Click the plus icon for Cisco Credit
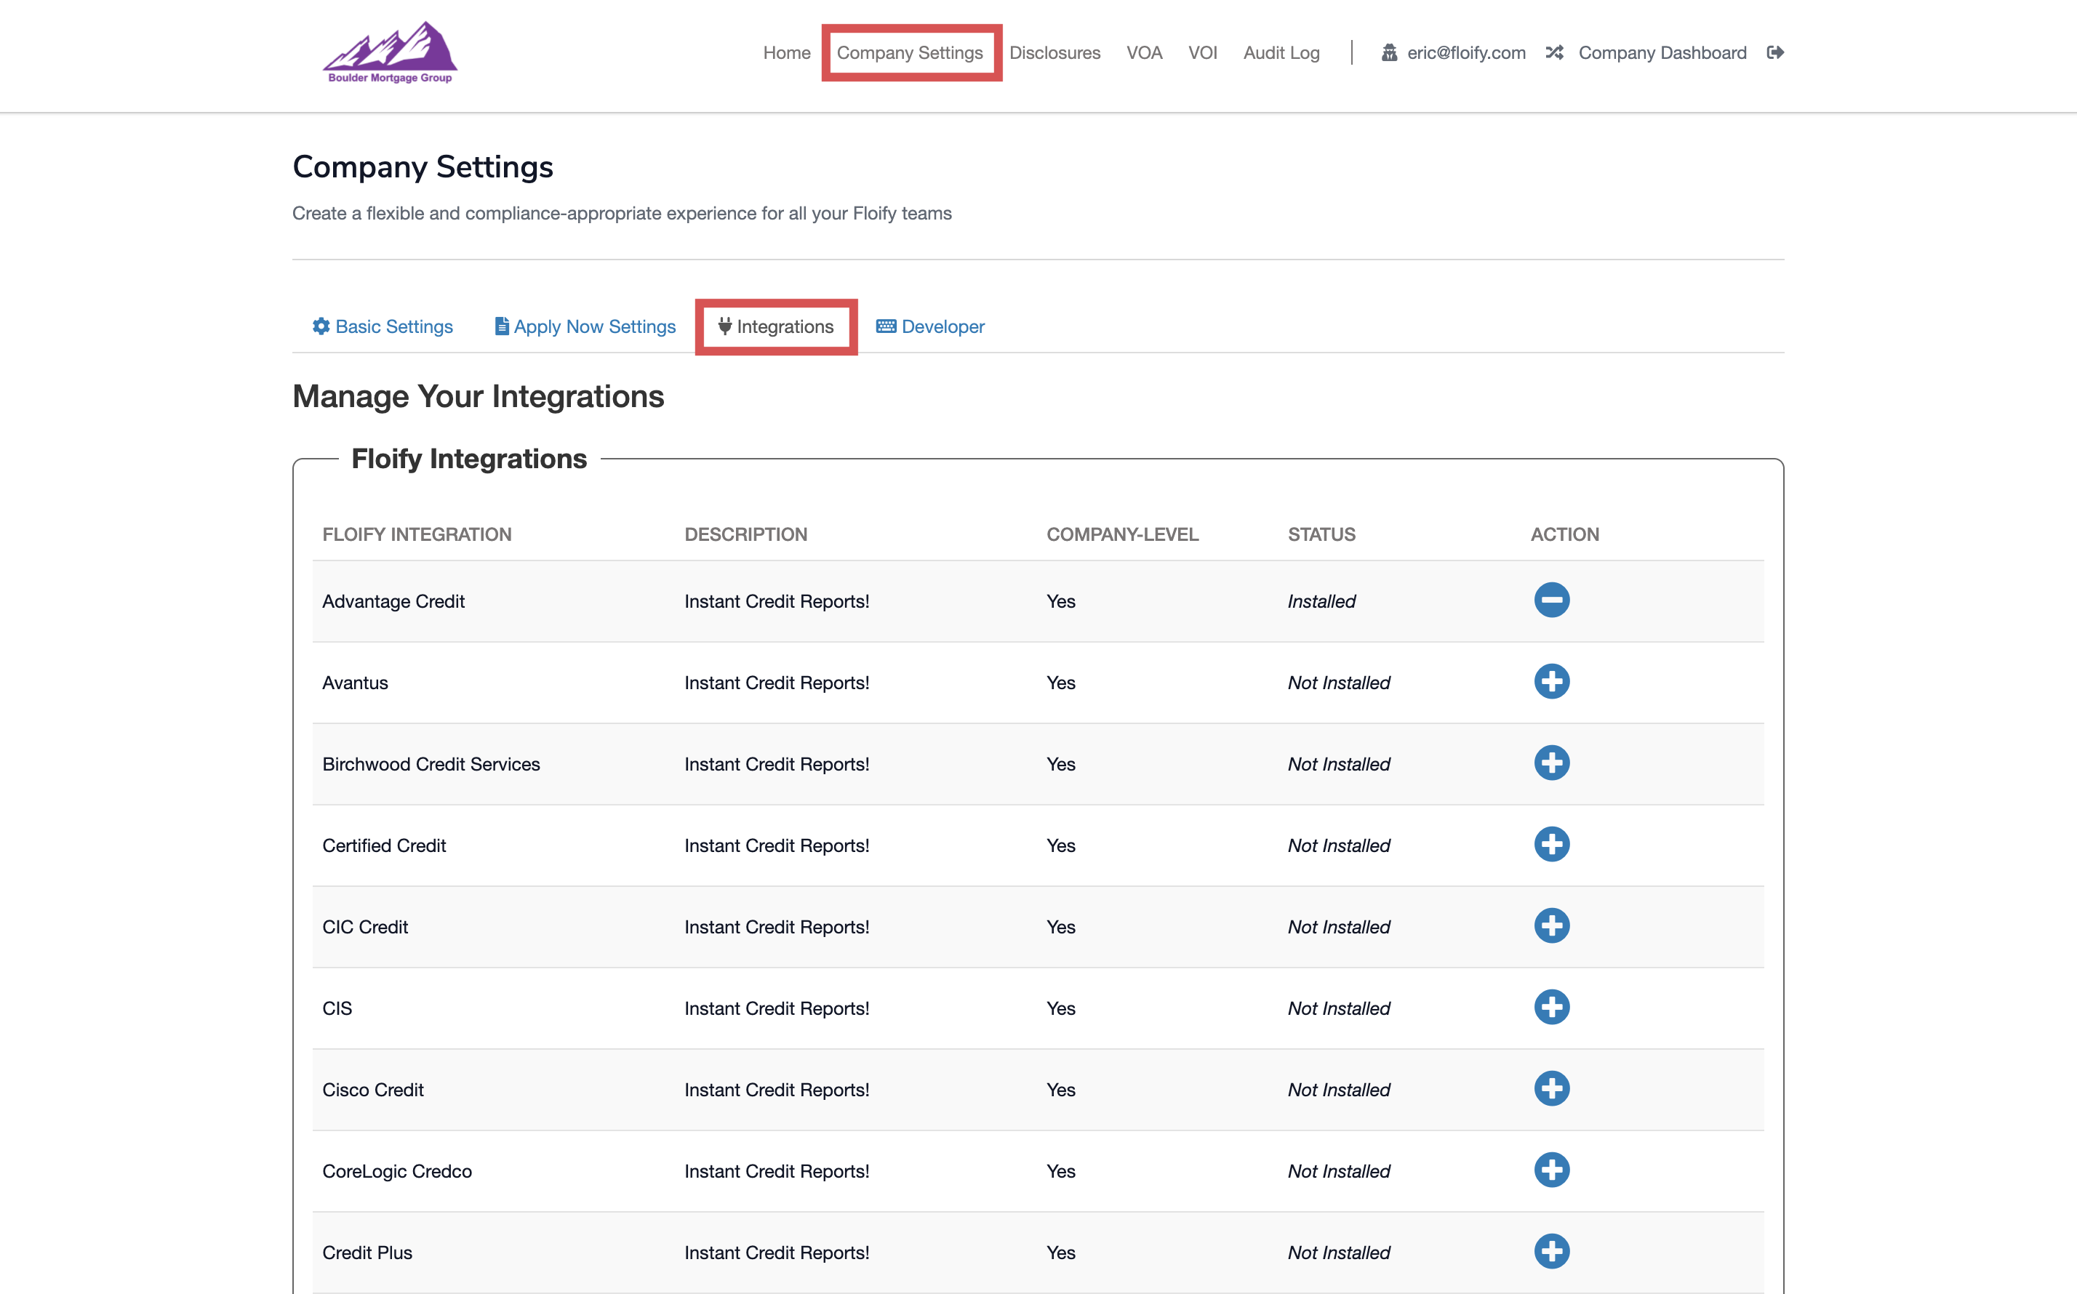Image resolution: width=2077 pixels, height=1294 pixels. click(x=1551, y=1088)
